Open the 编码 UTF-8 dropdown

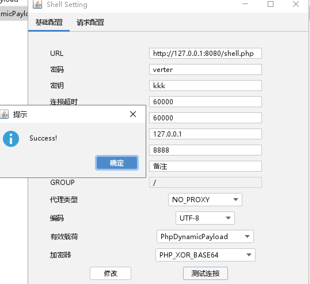[x=205, y=218]
